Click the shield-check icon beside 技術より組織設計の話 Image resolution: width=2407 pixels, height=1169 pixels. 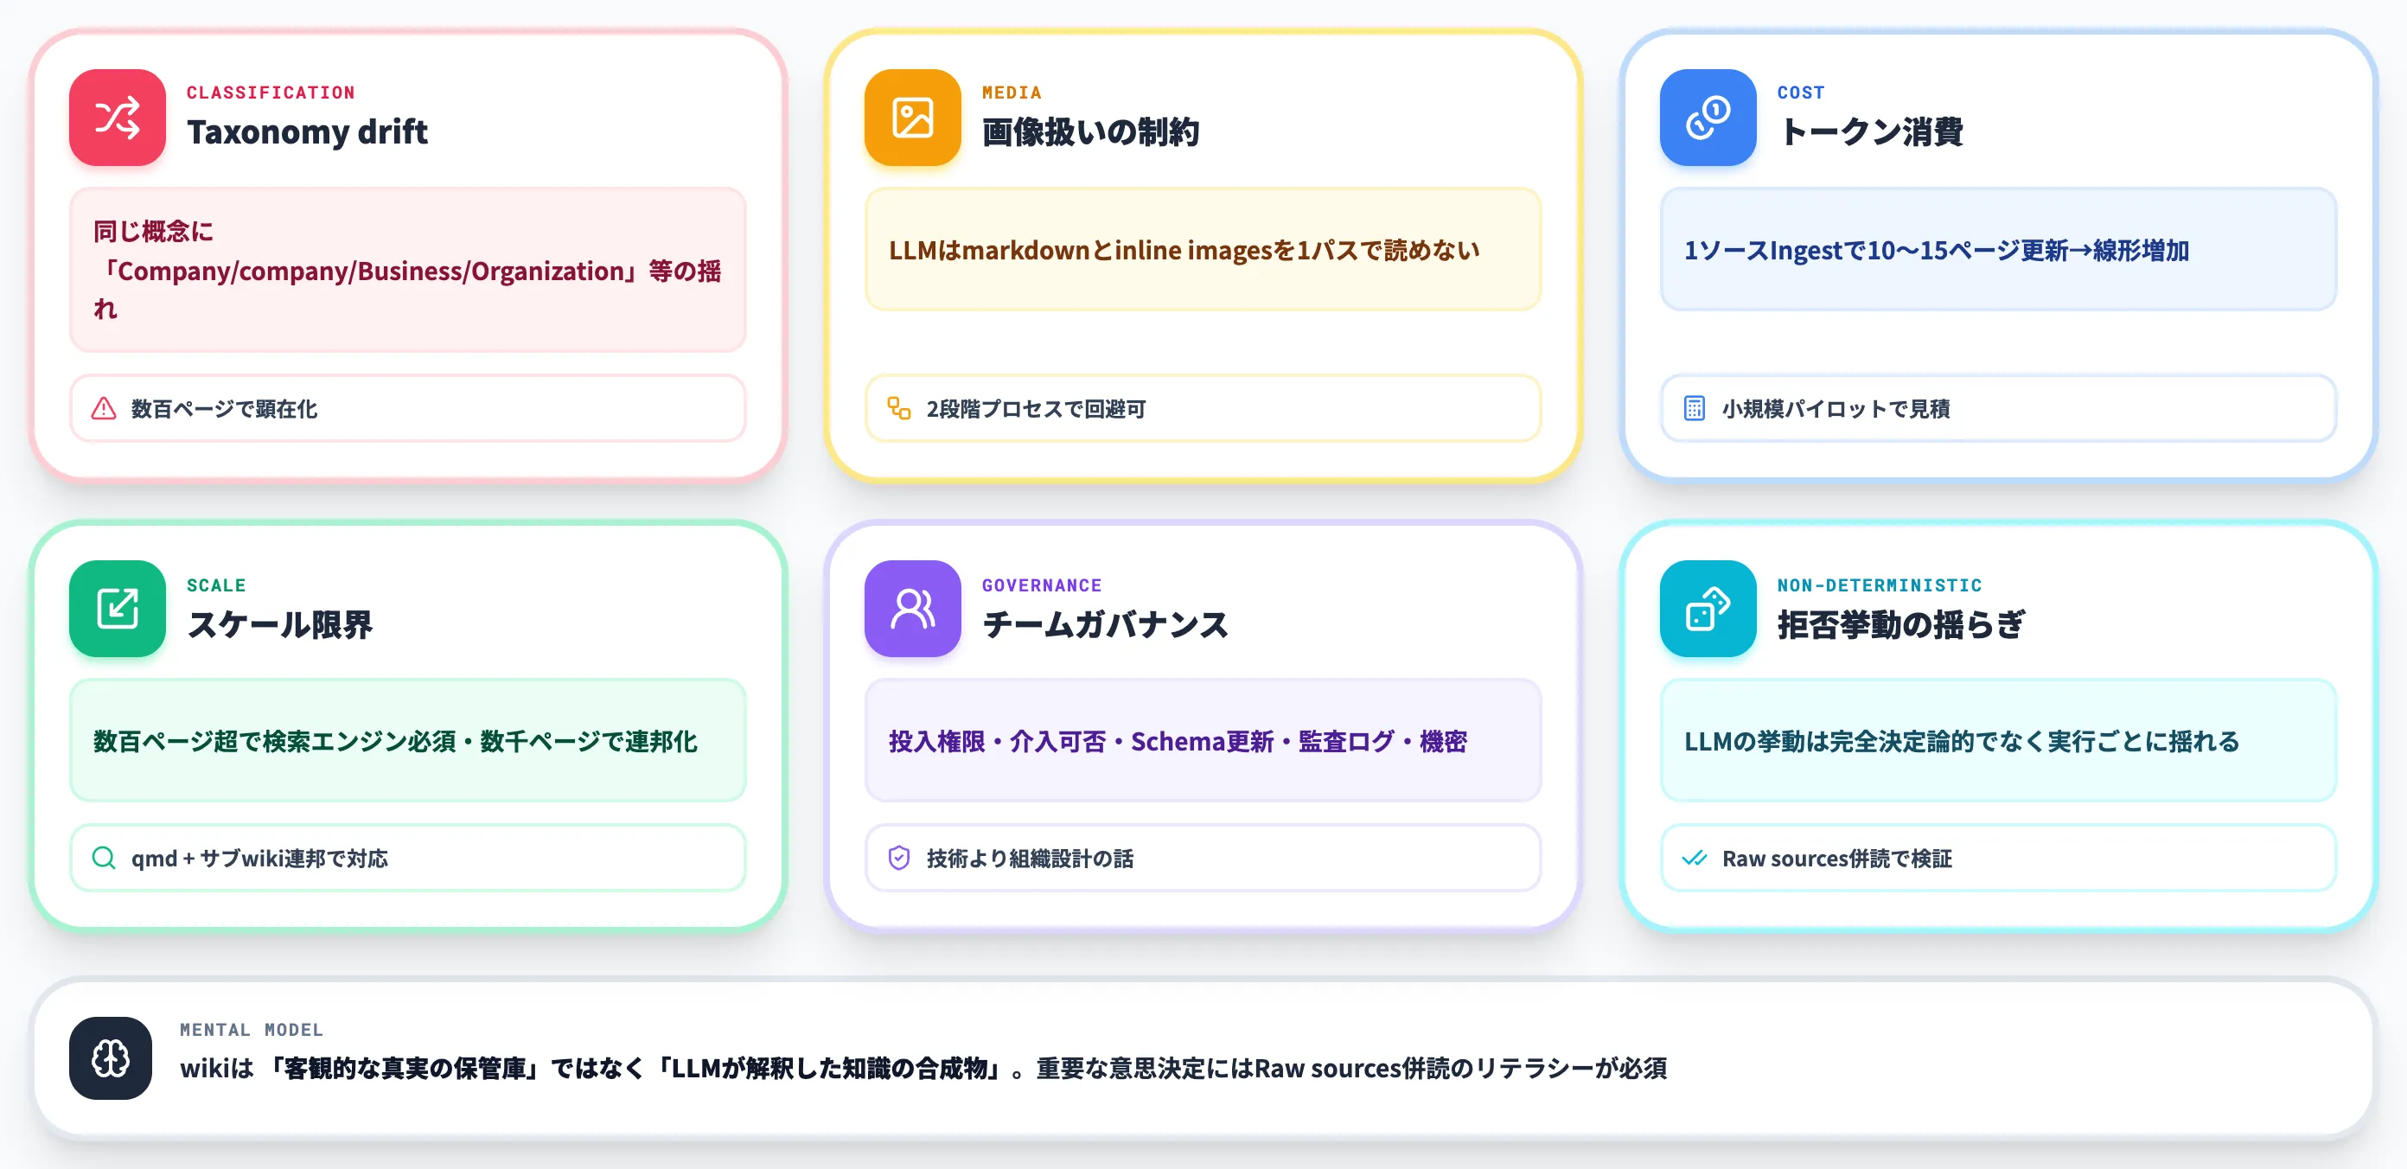click(899, 858)
